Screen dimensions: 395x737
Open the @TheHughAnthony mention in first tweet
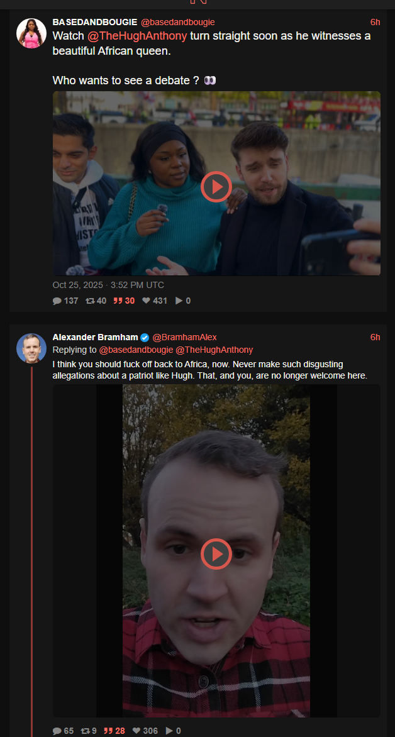[137, 36]
